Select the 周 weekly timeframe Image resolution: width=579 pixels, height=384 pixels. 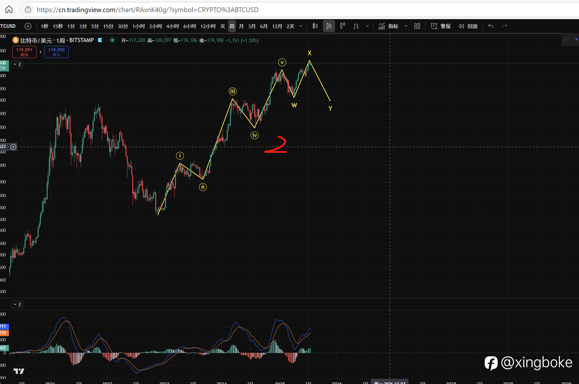(232, 26)
